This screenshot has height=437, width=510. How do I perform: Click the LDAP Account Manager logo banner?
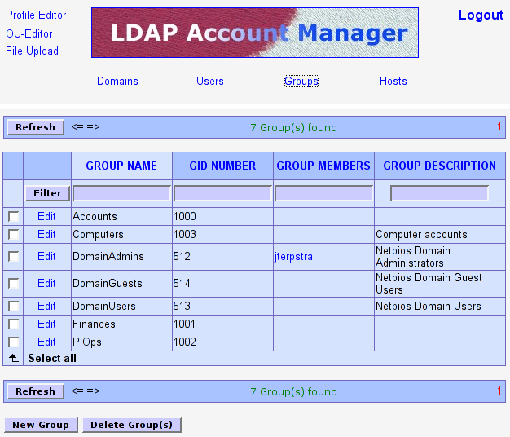(x=254, y=33)
